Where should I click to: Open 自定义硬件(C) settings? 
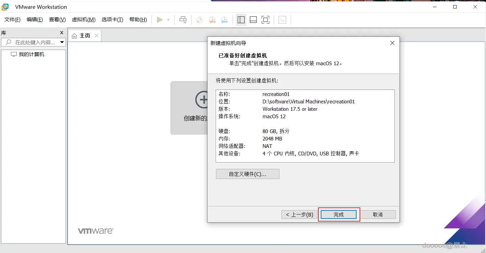click(x=247, y=174)
